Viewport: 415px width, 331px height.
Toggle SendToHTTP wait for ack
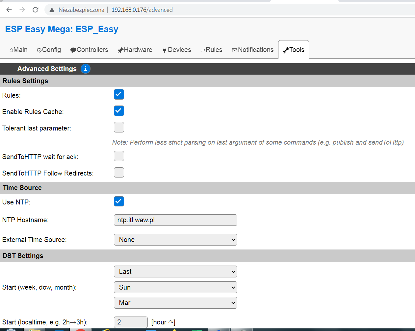(119, 156)
